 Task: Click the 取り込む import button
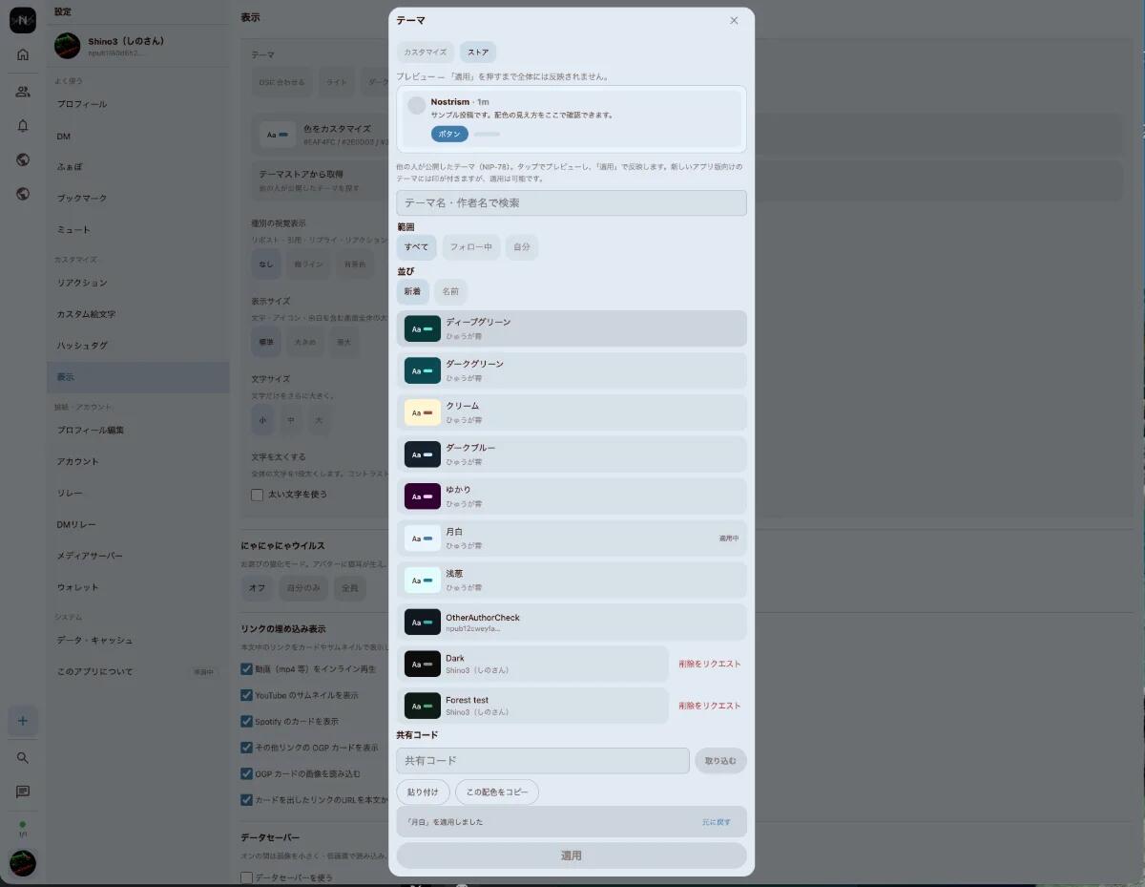click(720, 761)
